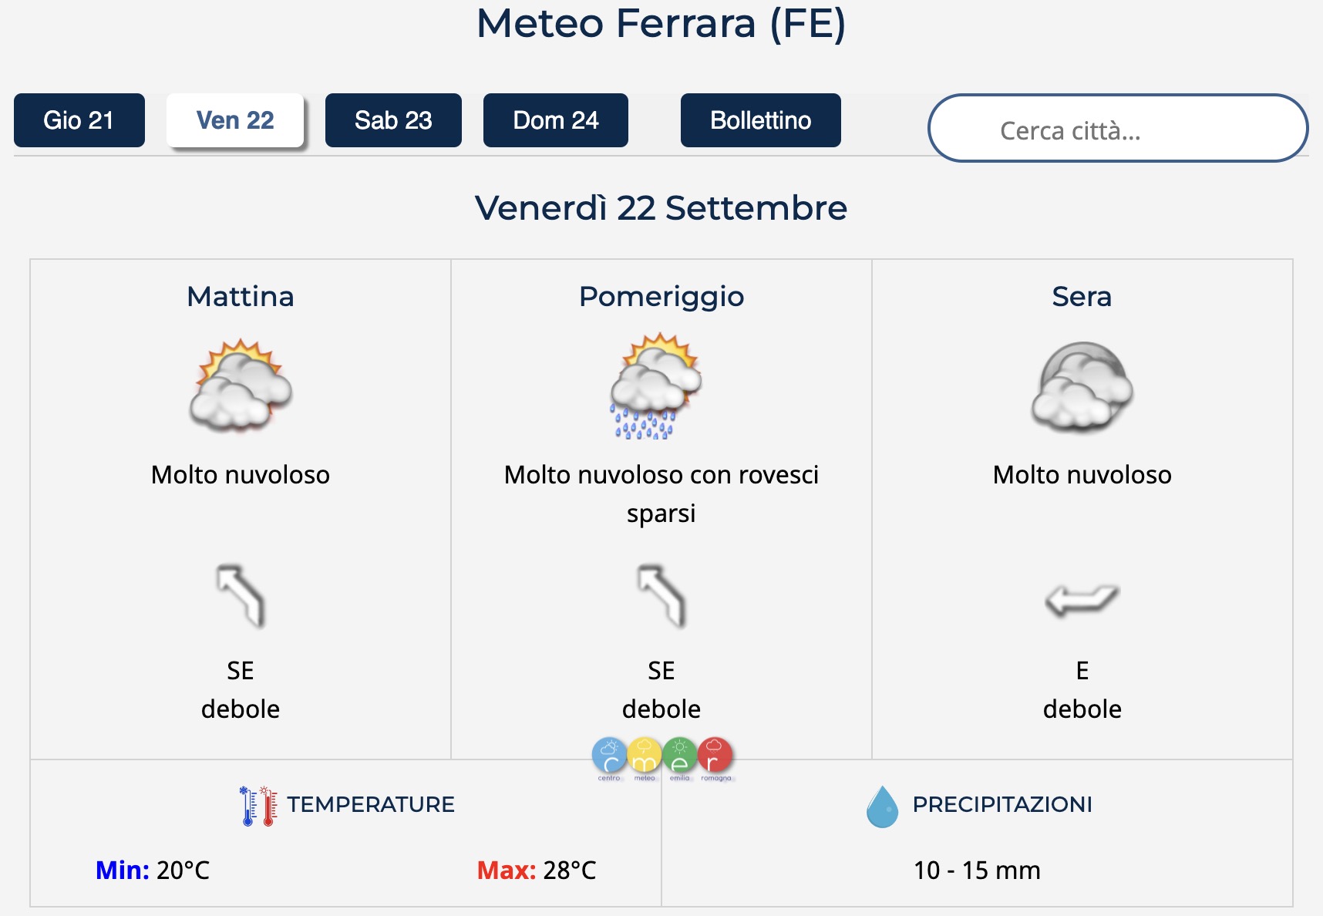
Task: Click the Pomeriggio wind direction arrow
Action: click(661, 596)
